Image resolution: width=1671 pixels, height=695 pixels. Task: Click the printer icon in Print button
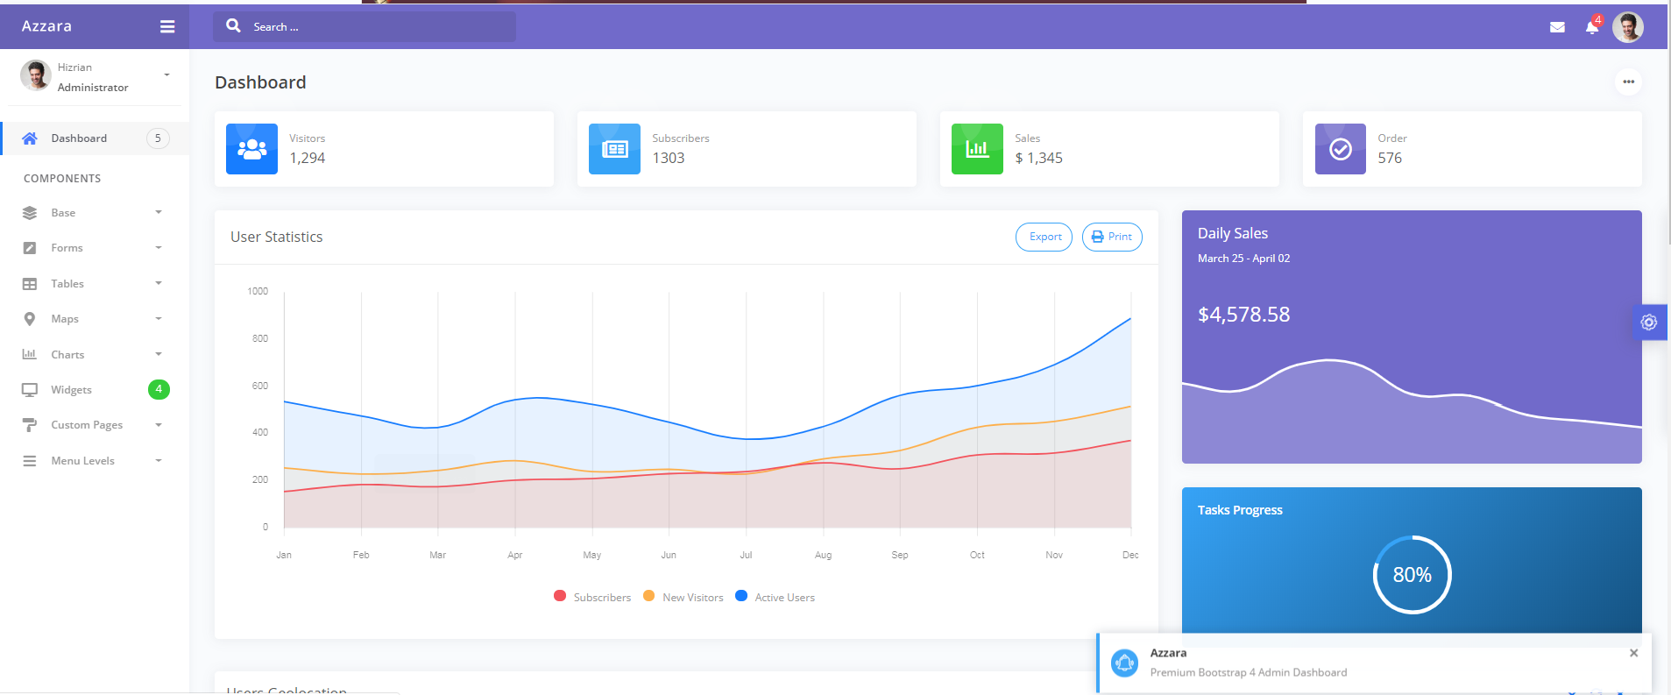(1097, 238)
